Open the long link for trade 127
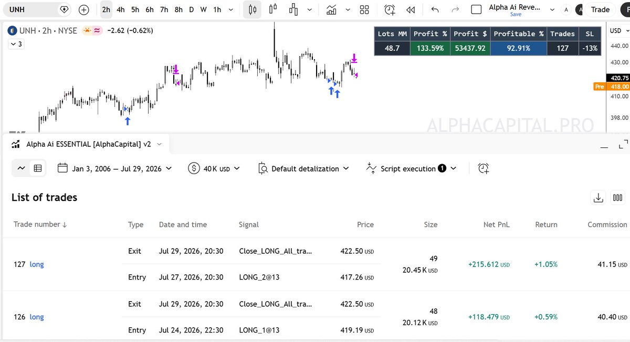 (37, 264)
